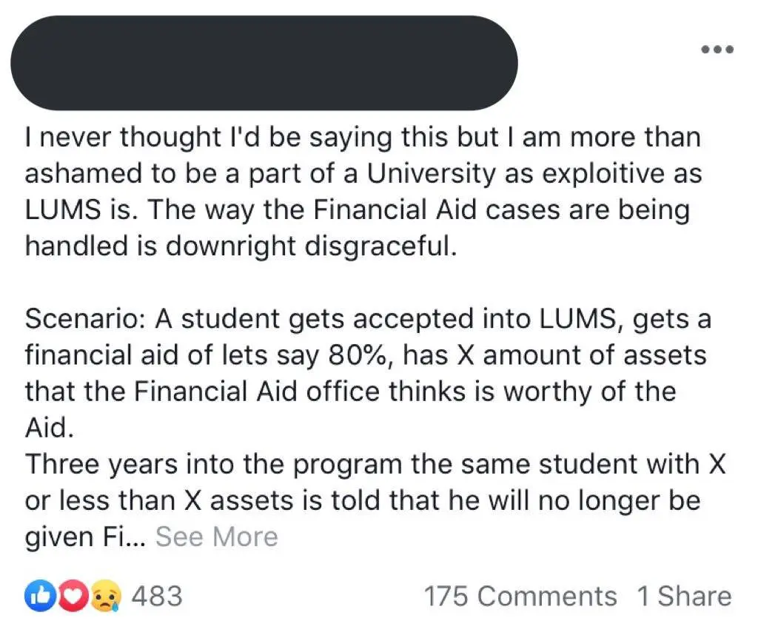The width and height of the screenshot is (758, 632).
Task: Expand the post with See More
Action: pos(217,537)
